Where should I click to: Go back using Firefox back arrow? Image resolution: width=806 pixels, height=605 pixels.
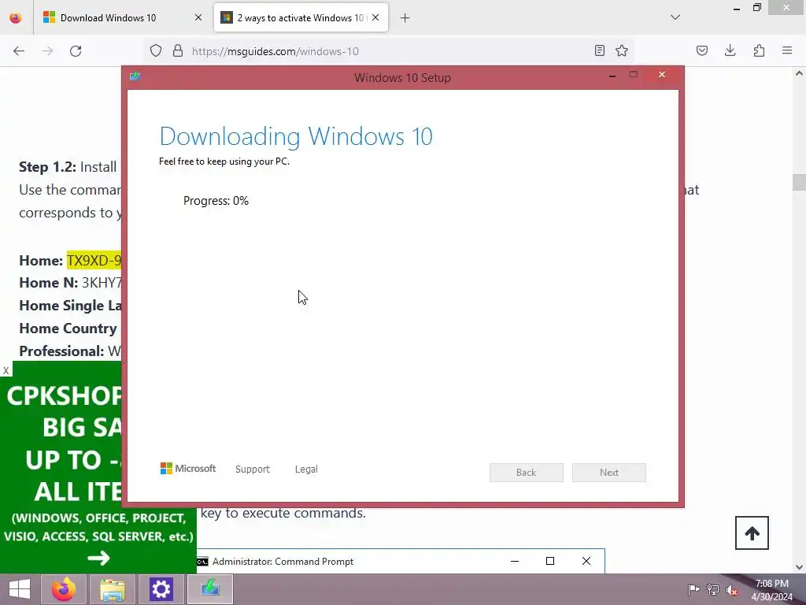(19, 51)
